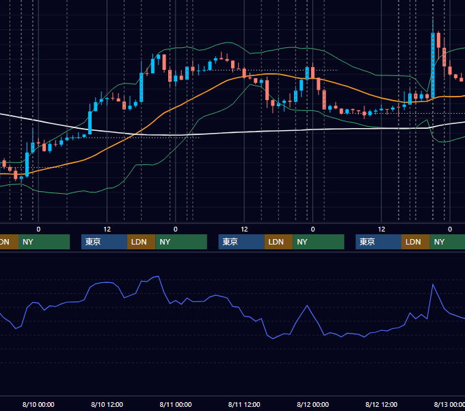
Task: Select the NY session block spanning 8/10 00:00
Action: point(44,242)
